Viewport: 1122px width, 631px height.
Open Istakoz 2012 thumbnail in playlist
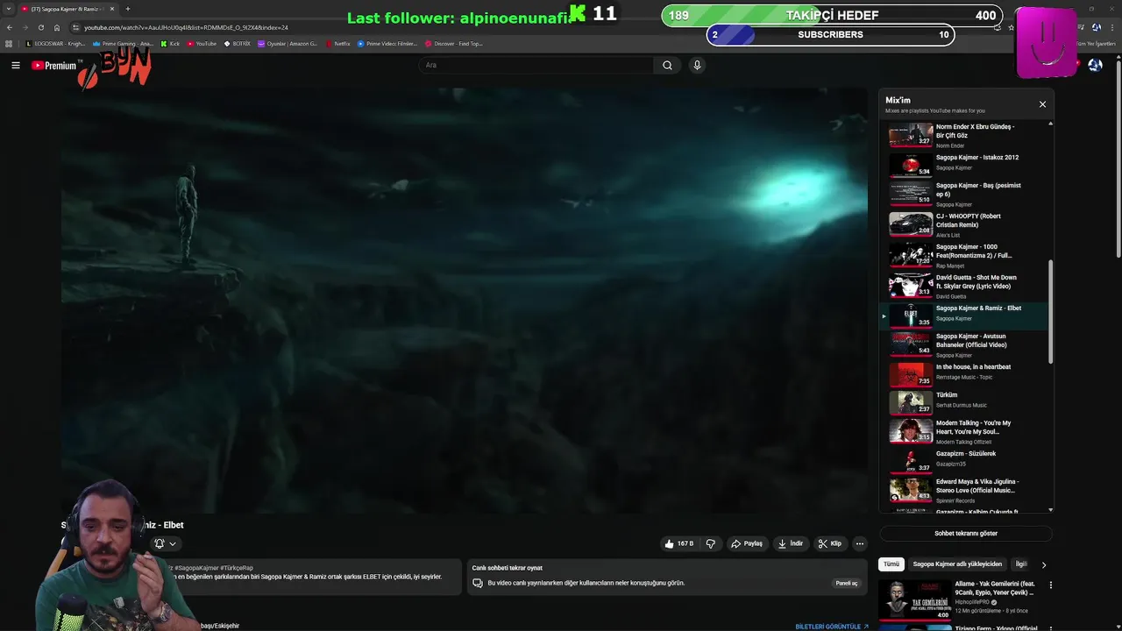pos(911,165)
